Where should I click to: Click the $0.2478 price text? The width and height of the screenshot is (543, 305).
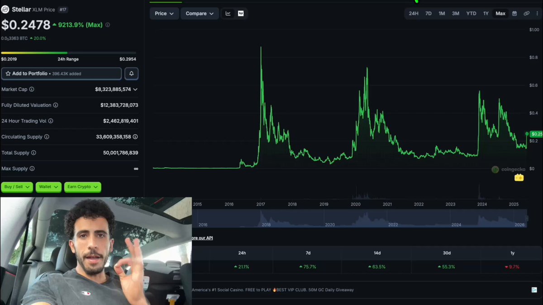click(26, 25)
